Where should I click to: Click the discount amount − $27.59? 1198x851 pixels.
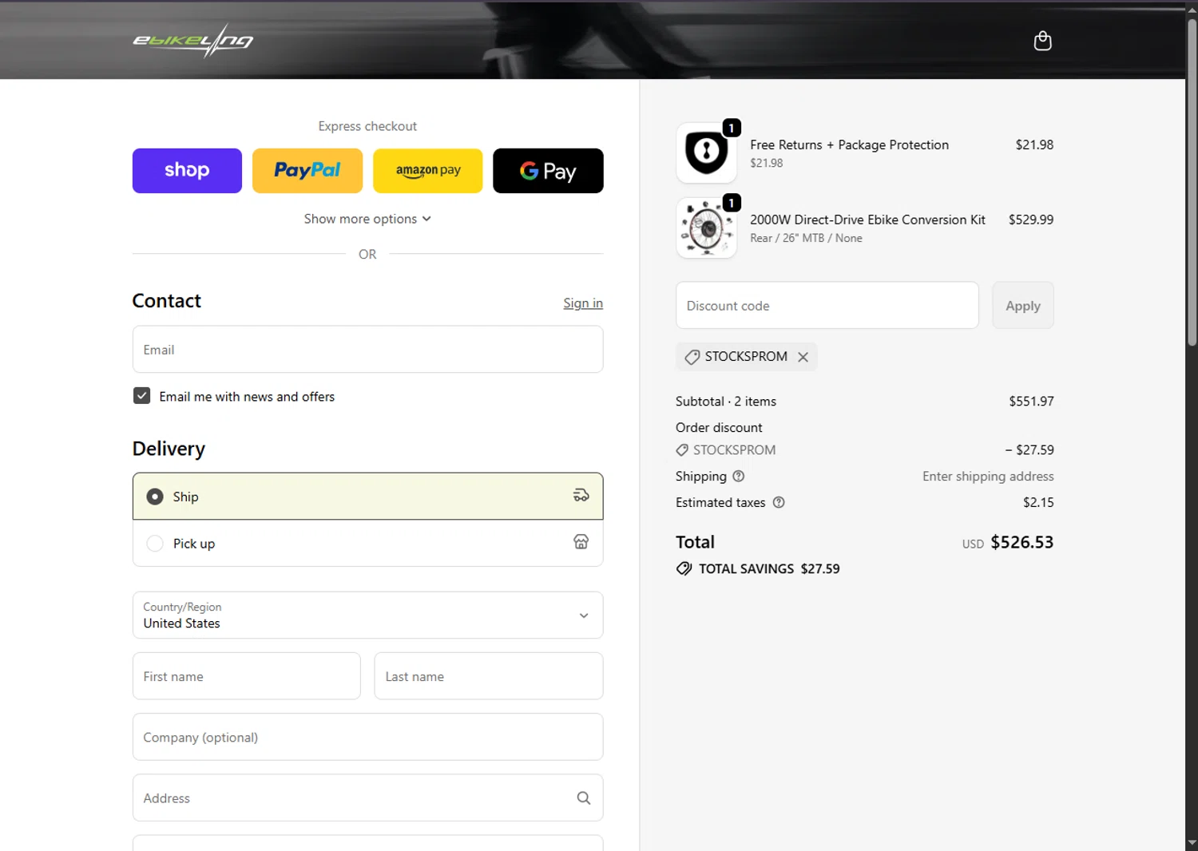(x=1029, y=450)
